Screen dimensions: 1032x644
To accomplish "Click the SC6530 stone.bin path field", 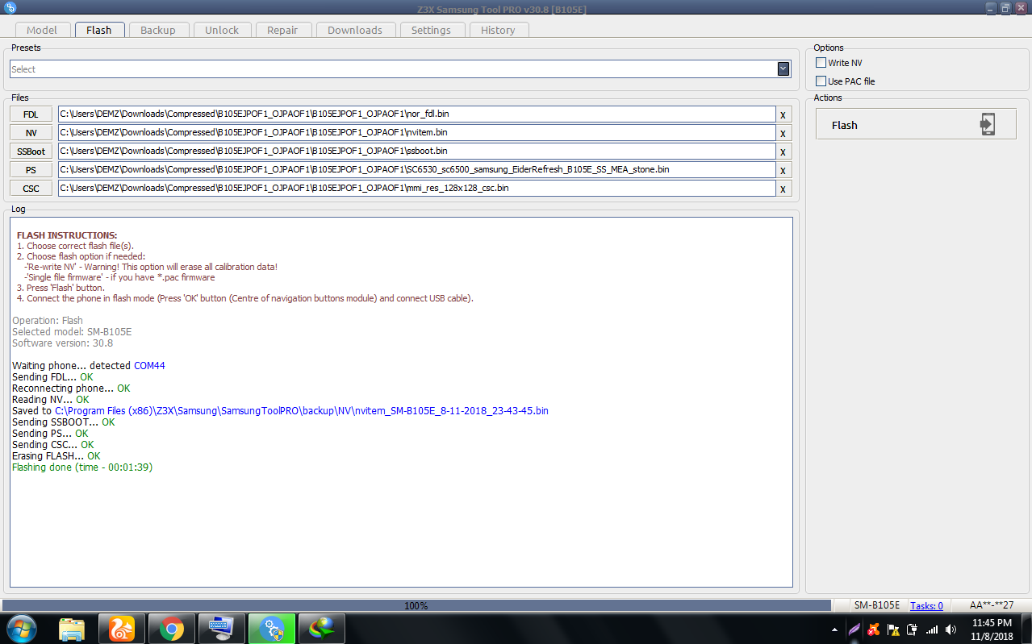I will point(416,169).
